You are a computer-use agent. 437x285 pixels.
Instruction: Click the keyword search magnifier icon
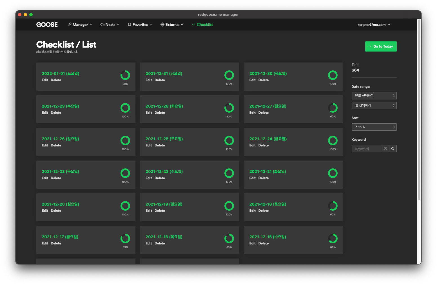point(393,149)
